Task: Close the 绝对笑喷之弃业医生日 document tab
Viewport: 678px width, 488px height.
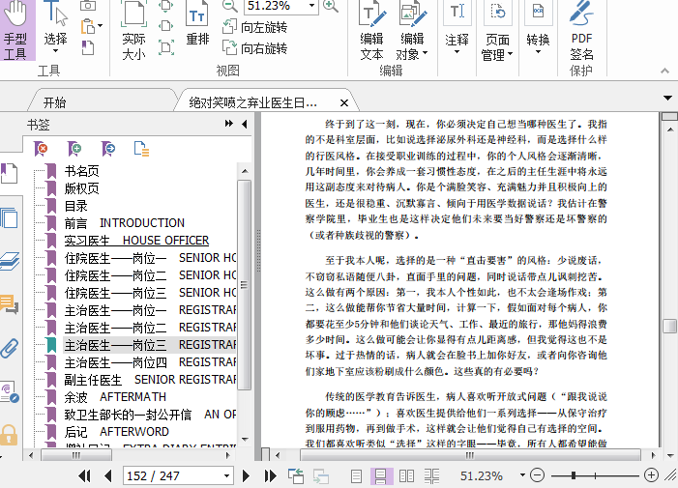Action: (344, 102)
